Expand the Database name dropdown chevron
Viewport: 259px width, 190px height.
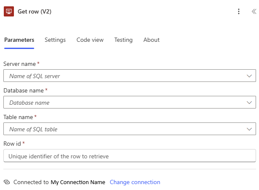(249, 103)
